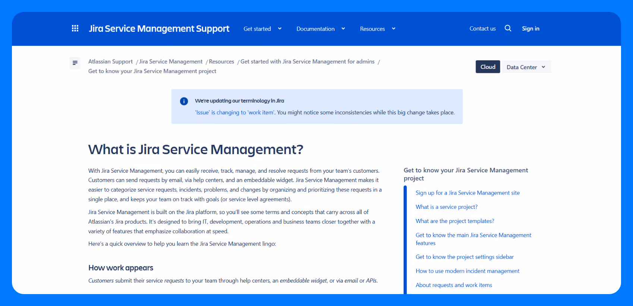Open How to use modern incident management
The height and width of the screenshot is (306, 633).
[467, 271]
